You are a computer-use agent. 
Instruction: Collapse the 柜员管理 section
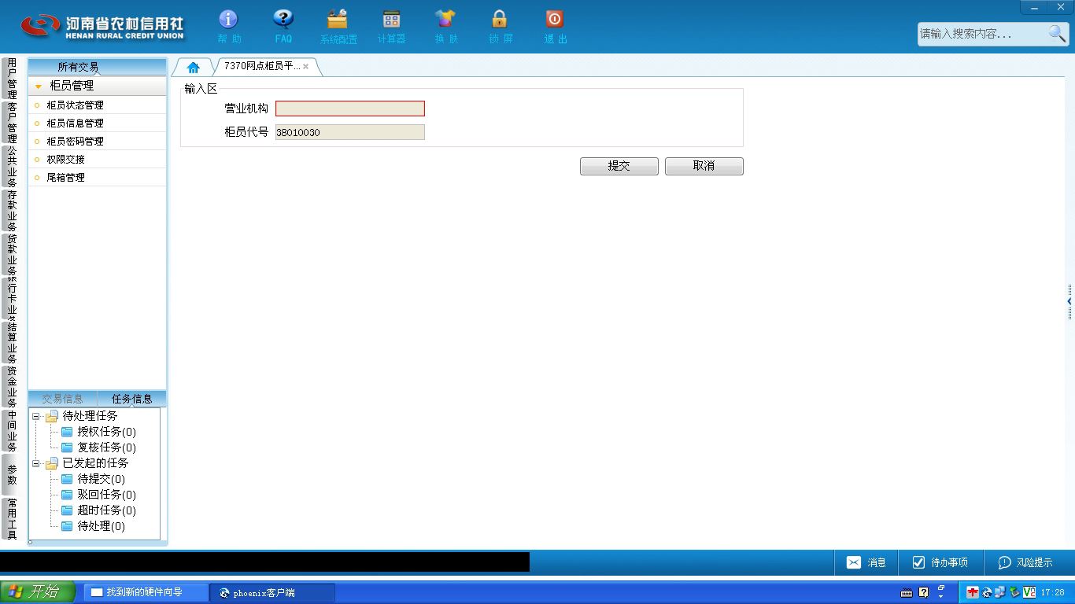(39, 87)
